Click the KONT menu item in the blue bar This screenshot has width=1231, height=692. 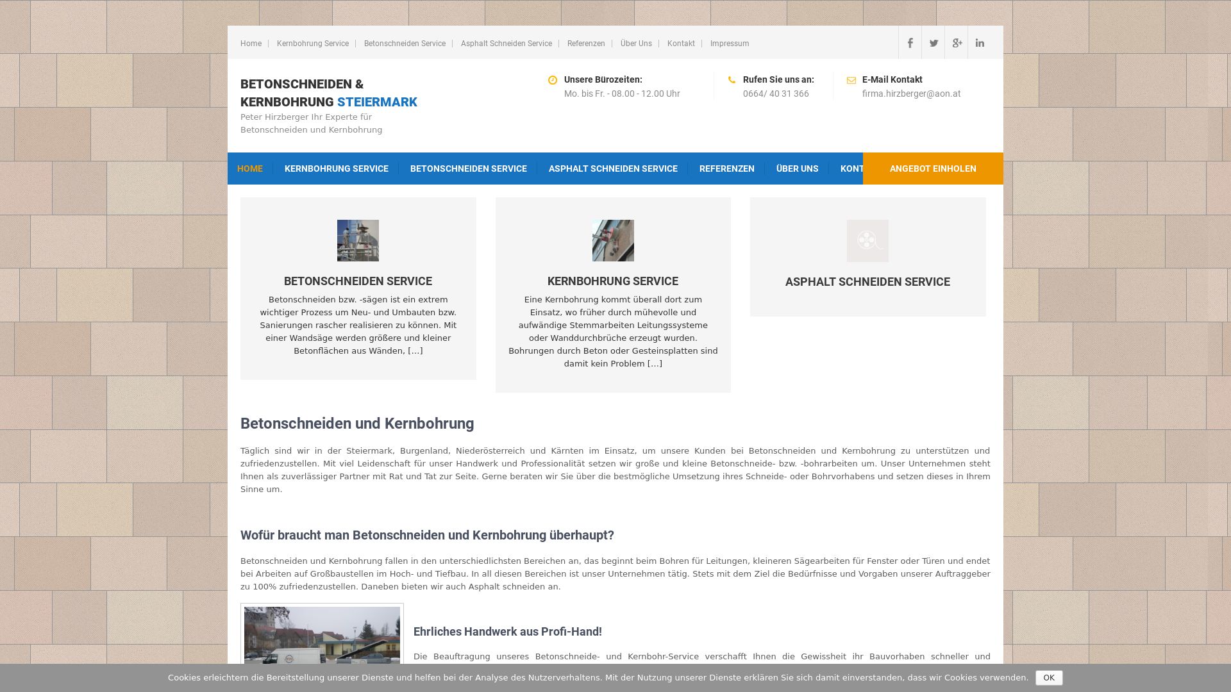pyautogui.click(x=851, y=169)
